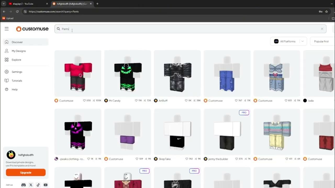Open the PRO black pants by jermy the bulder
This screenshot has height=188, width=335.
coord(227,132)
